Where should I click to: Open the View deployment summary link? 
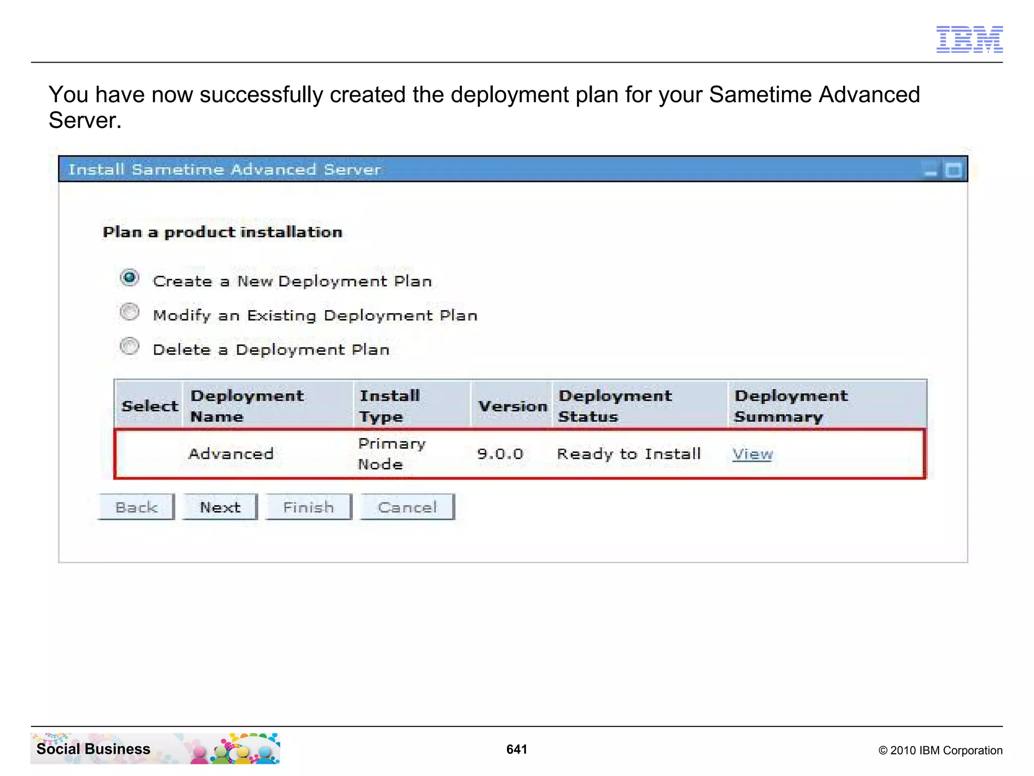[752, 454]
